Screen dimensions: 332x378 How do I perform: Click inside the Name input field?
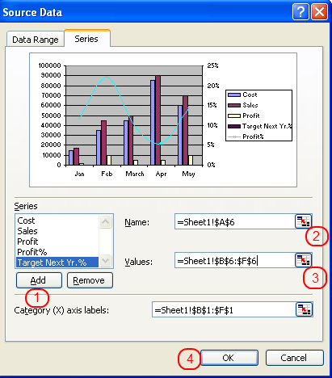pos(235,221)
